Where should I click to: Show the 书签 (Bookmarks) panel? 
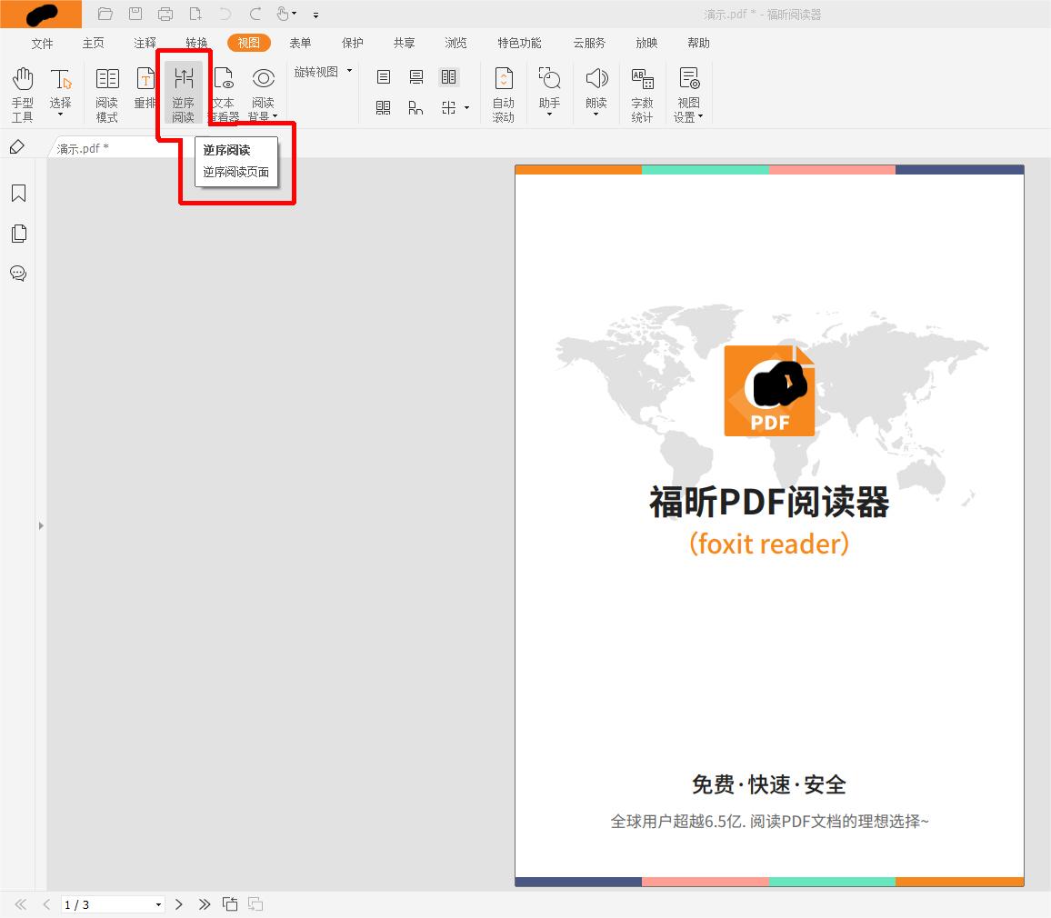[x=18, y=193]
